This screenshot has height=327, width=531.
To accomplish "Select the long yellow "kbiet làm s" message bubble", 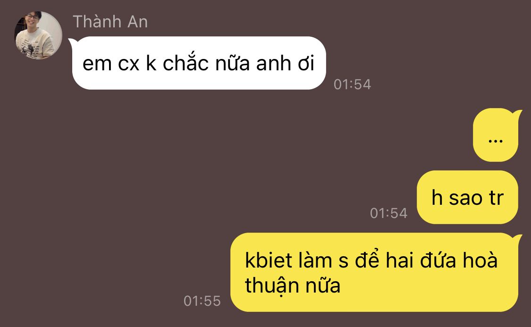I will [x=374, y=272].
